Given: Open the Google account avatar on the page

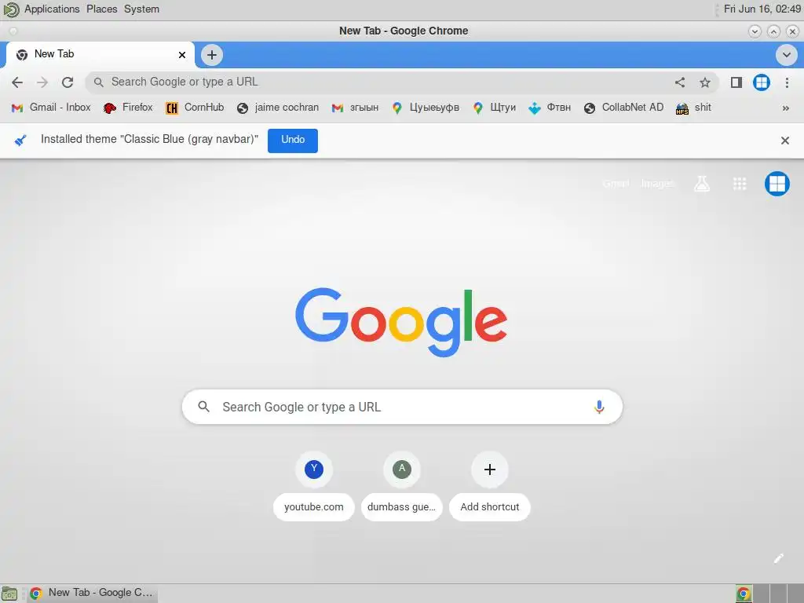Looking at the screenshot, I should pyautogui.click(x=777, y=184).
